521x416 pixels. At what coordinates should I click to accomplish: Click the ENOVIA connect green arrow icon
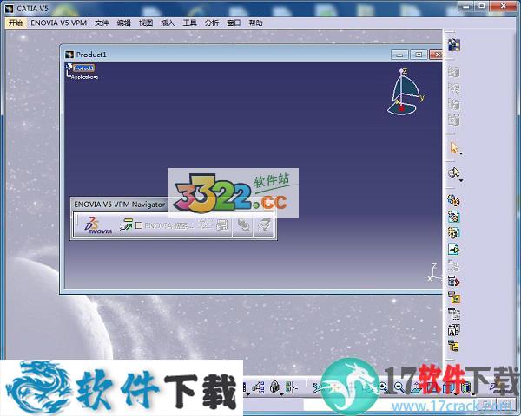click(126, 225)
